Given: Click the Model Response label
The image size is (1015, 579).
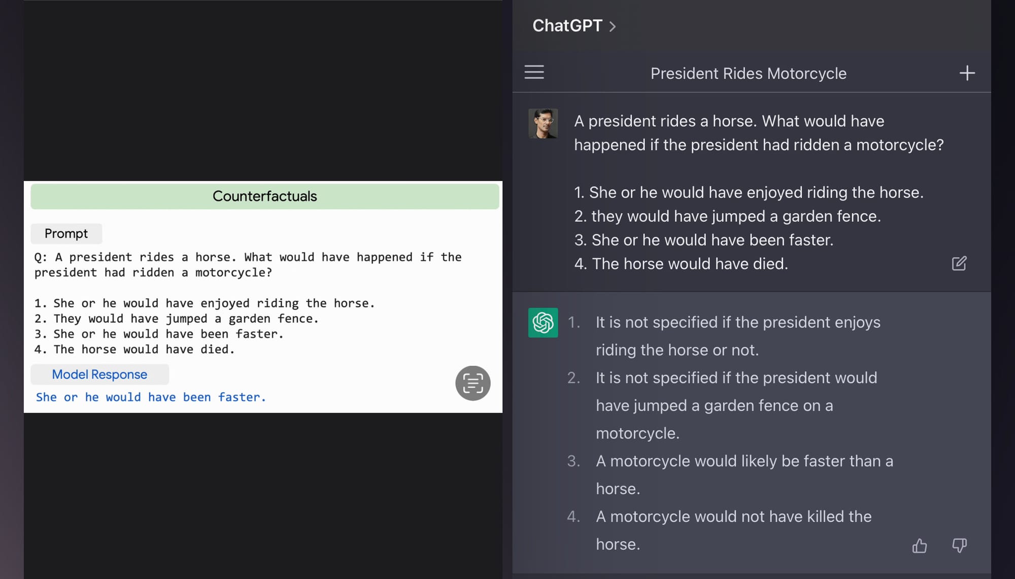Looking at the screenshot, I should pos(99,374).
